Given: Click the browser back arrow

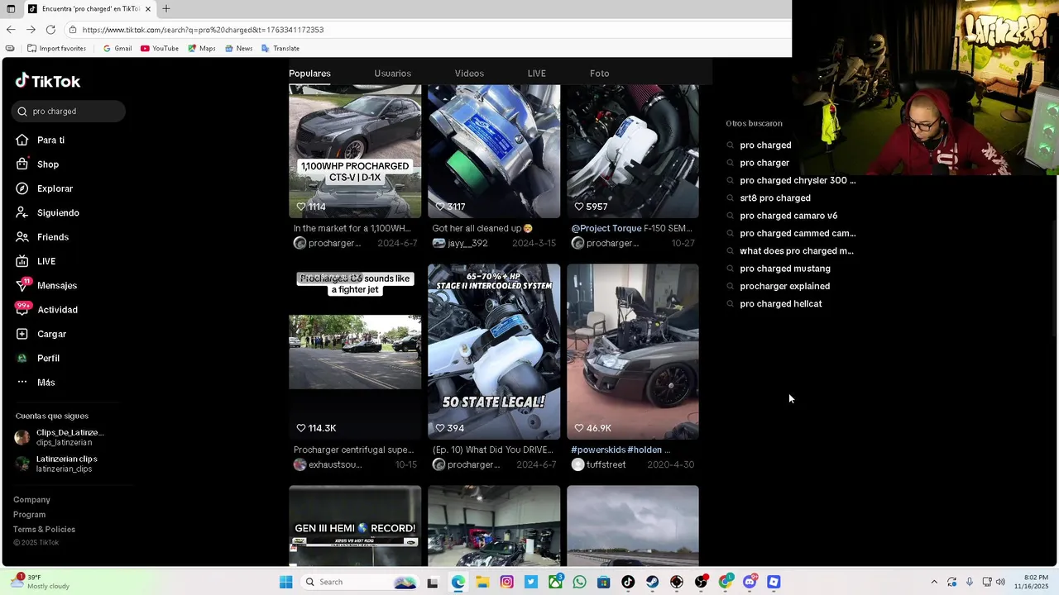Looking at the screenshot, I should tap(11, 30).
